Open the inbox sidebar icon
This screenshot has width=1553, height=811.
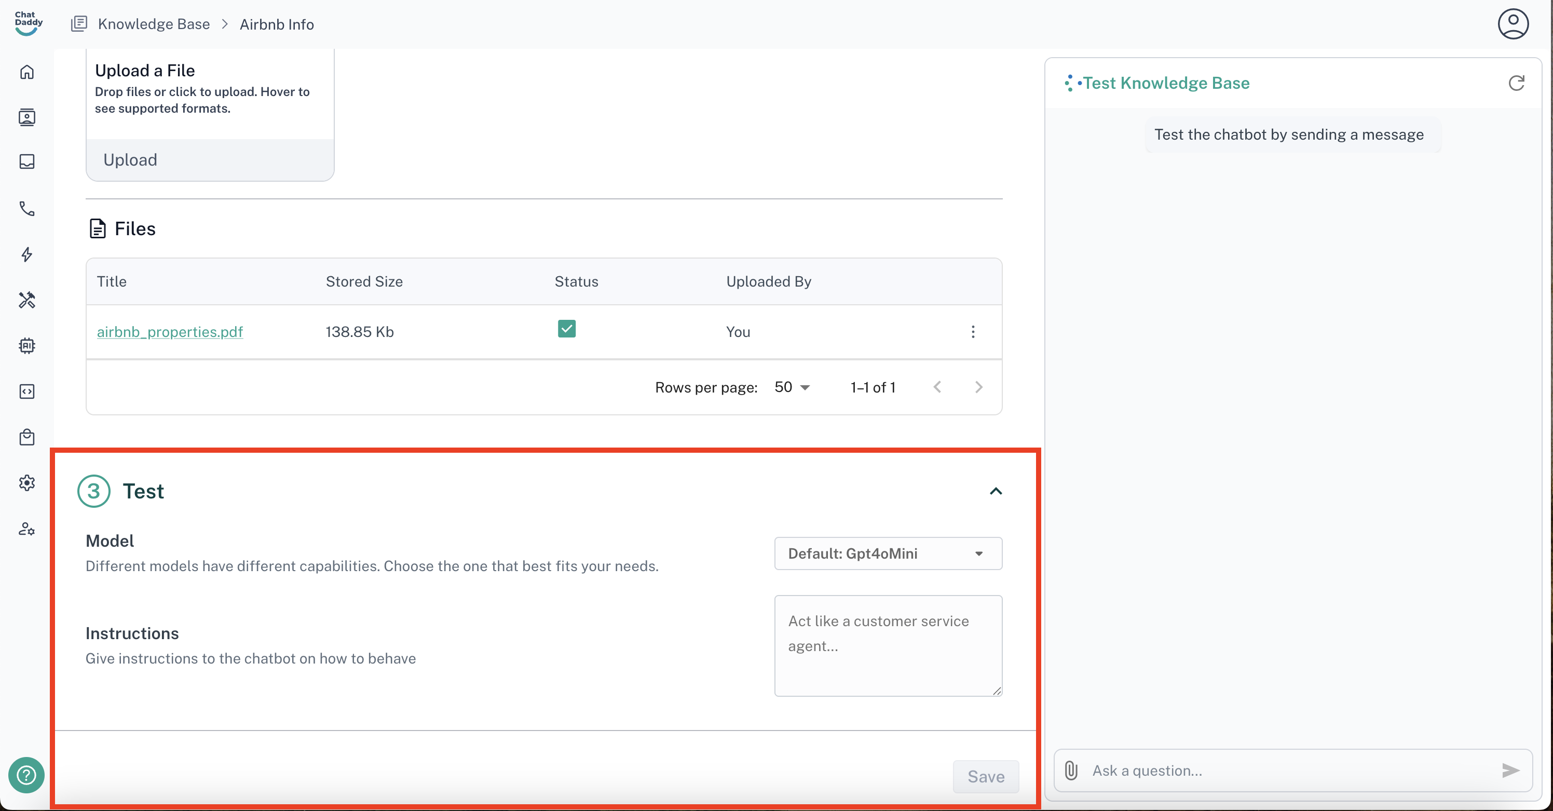(26, 161)
